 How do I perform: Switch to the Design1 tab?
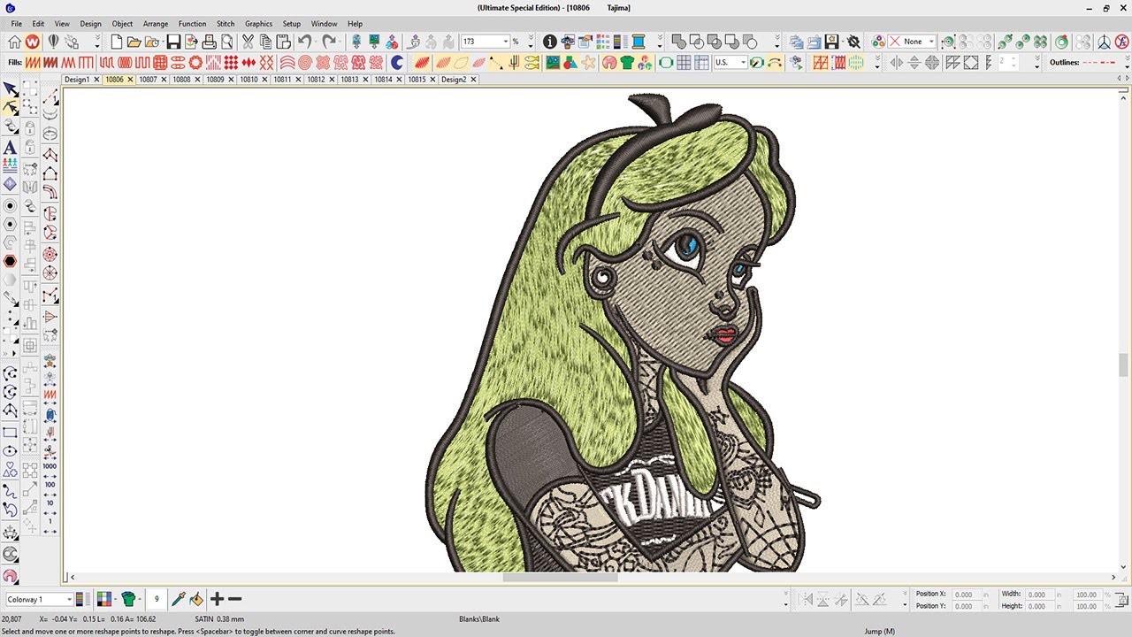pos(76,80)
